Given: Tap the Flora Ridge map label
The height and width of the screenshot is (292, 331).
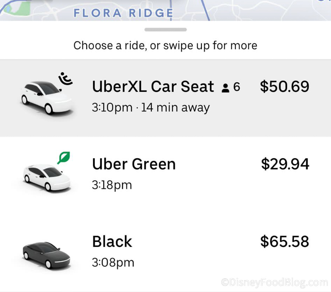Looking at the screenshot, I should (123, 13).
